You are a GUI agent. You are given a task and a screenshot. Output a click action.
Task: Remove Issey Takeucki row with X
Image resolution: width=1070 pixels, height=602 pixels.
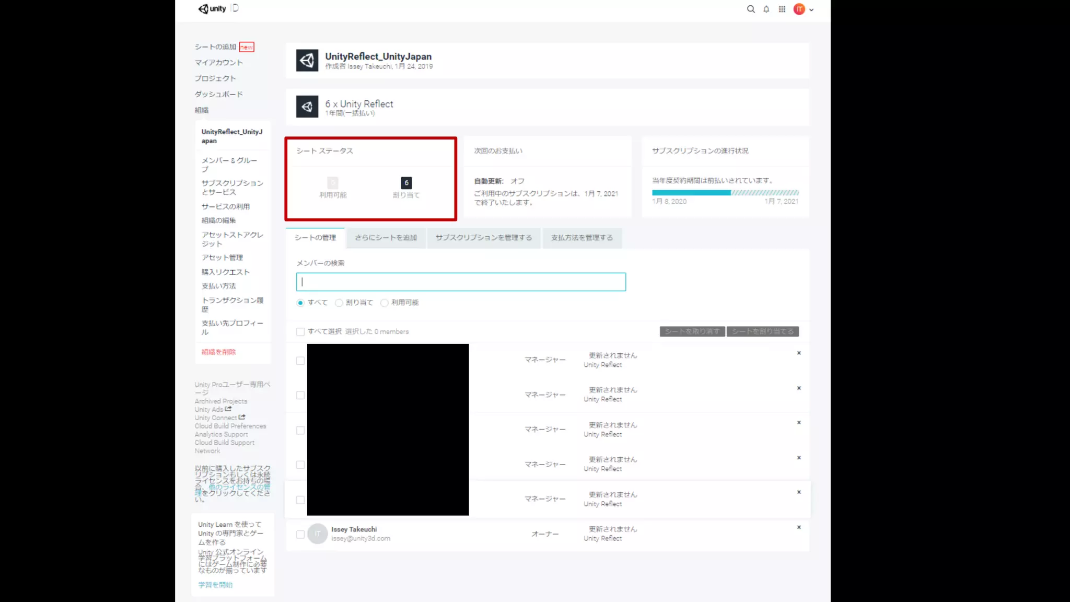798,527
